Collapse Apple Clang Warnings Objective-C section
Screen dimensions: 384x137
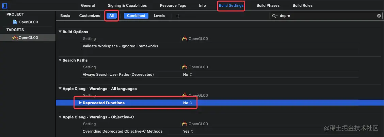[60, 117]
